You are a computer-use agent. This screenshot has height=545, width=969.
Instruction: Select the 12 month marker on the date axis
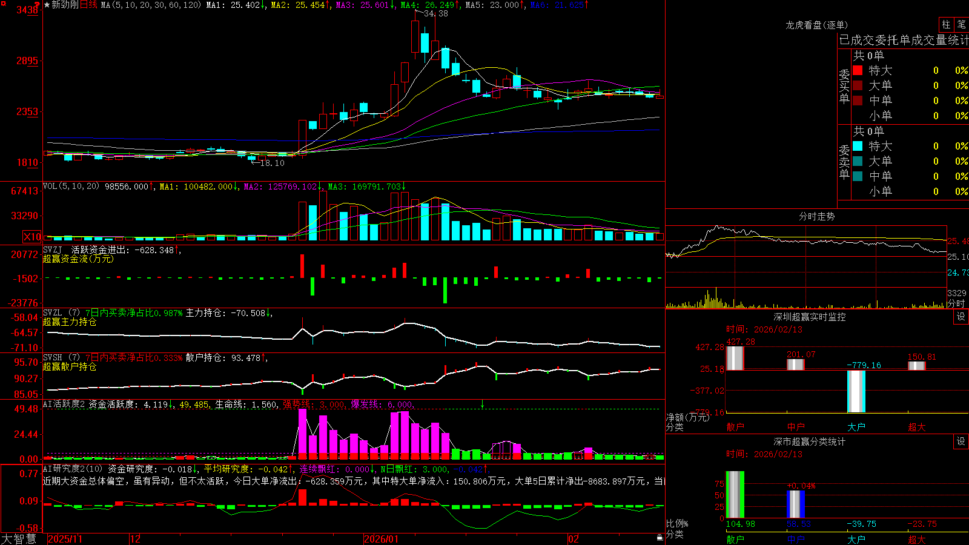(x=135, y=539)
